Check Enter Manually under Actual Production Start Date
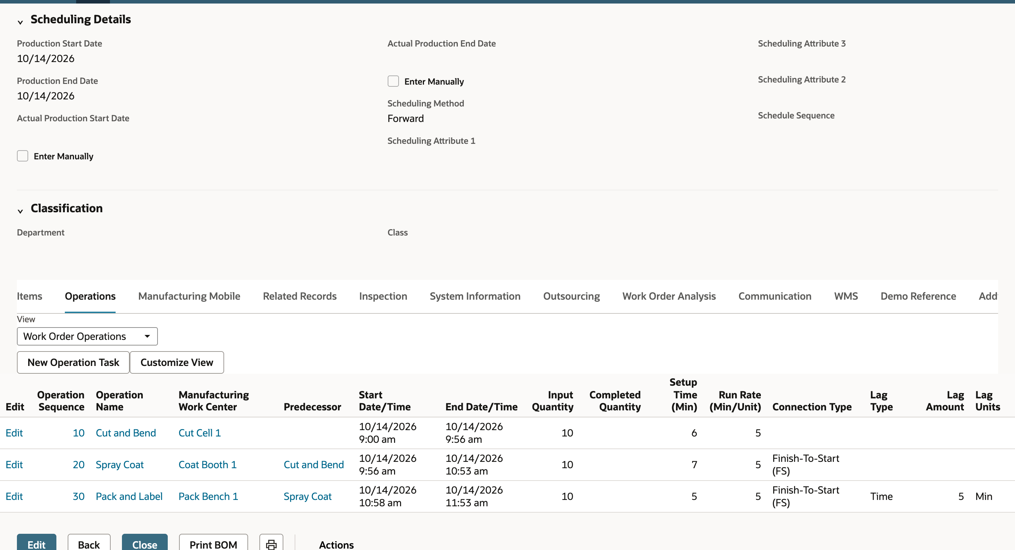The height and width of the screenshot is (550, 1015). tap(23, 156)
